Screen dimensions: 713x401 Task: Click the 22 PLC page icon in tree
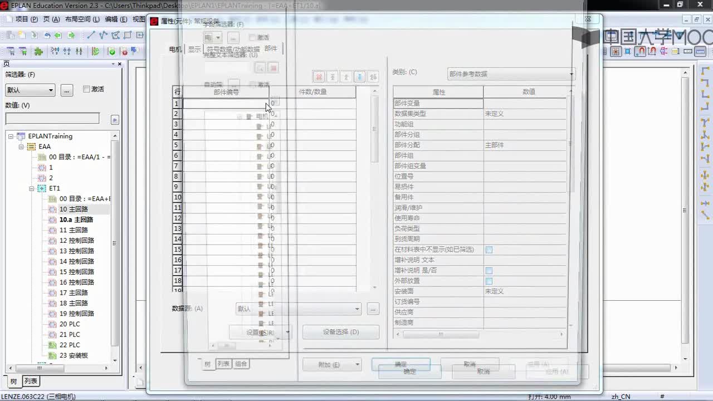[x=53, y=345]
